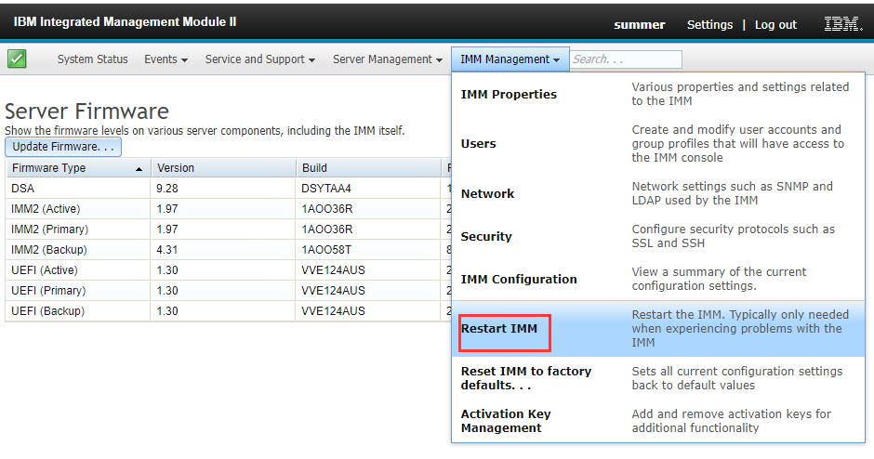Choose Restart IMM menu entry

[x=658, y=329]
